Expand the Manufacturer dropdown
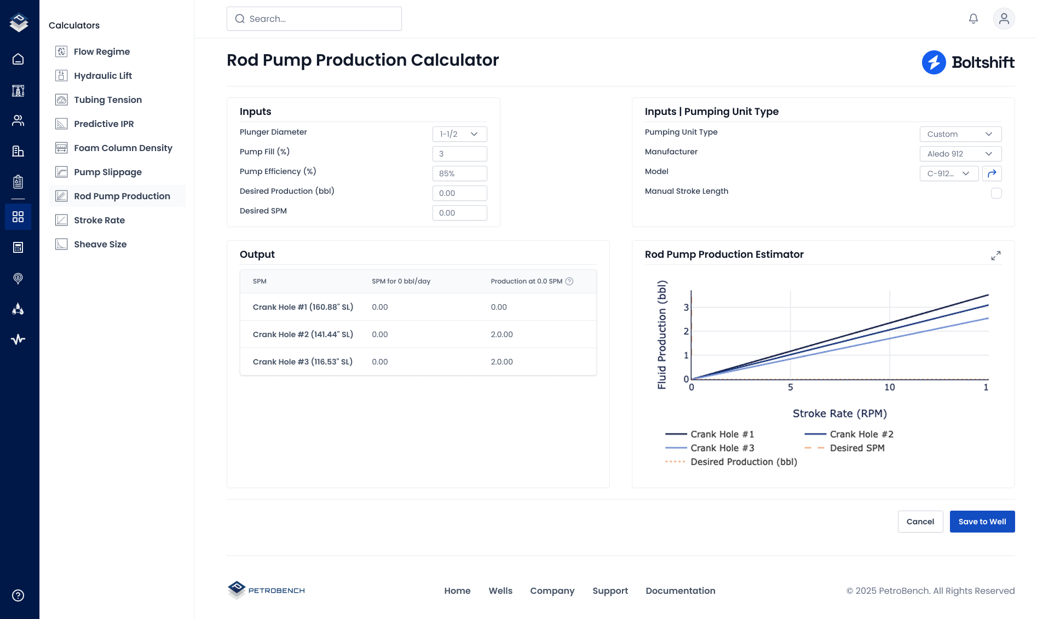This screenshot has width=1037, height=619. (960, 154)
